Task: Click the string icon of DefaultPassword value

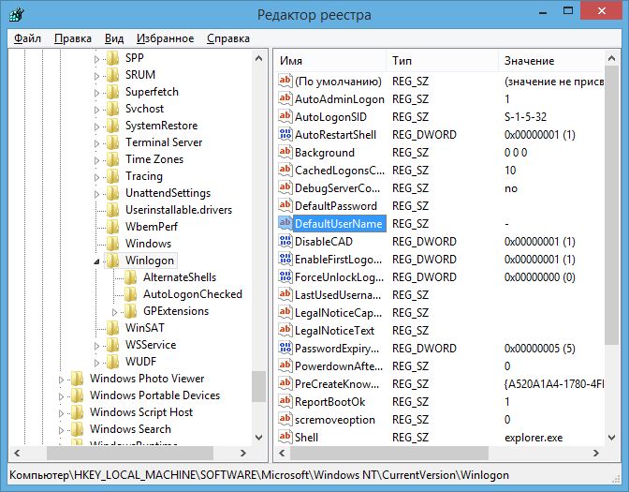Action: tap(285, 205)
